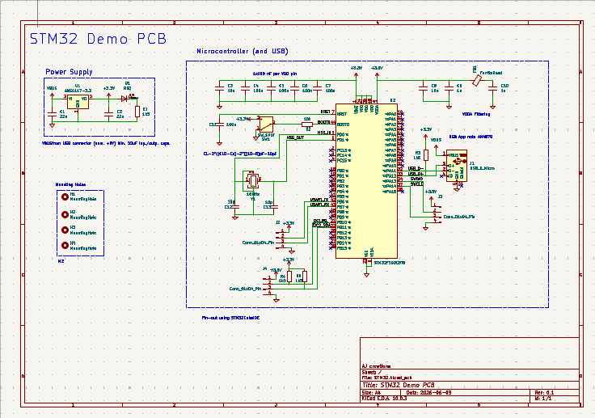The height and width of the screenshot is (418, 595).
Task: Select the J4 I2C pin header connector
Action: tap(268, 286)
